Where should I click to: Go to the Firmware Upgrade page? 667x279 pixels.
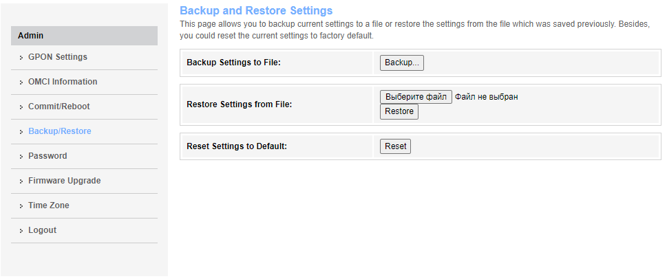click(x=64, y=181)
